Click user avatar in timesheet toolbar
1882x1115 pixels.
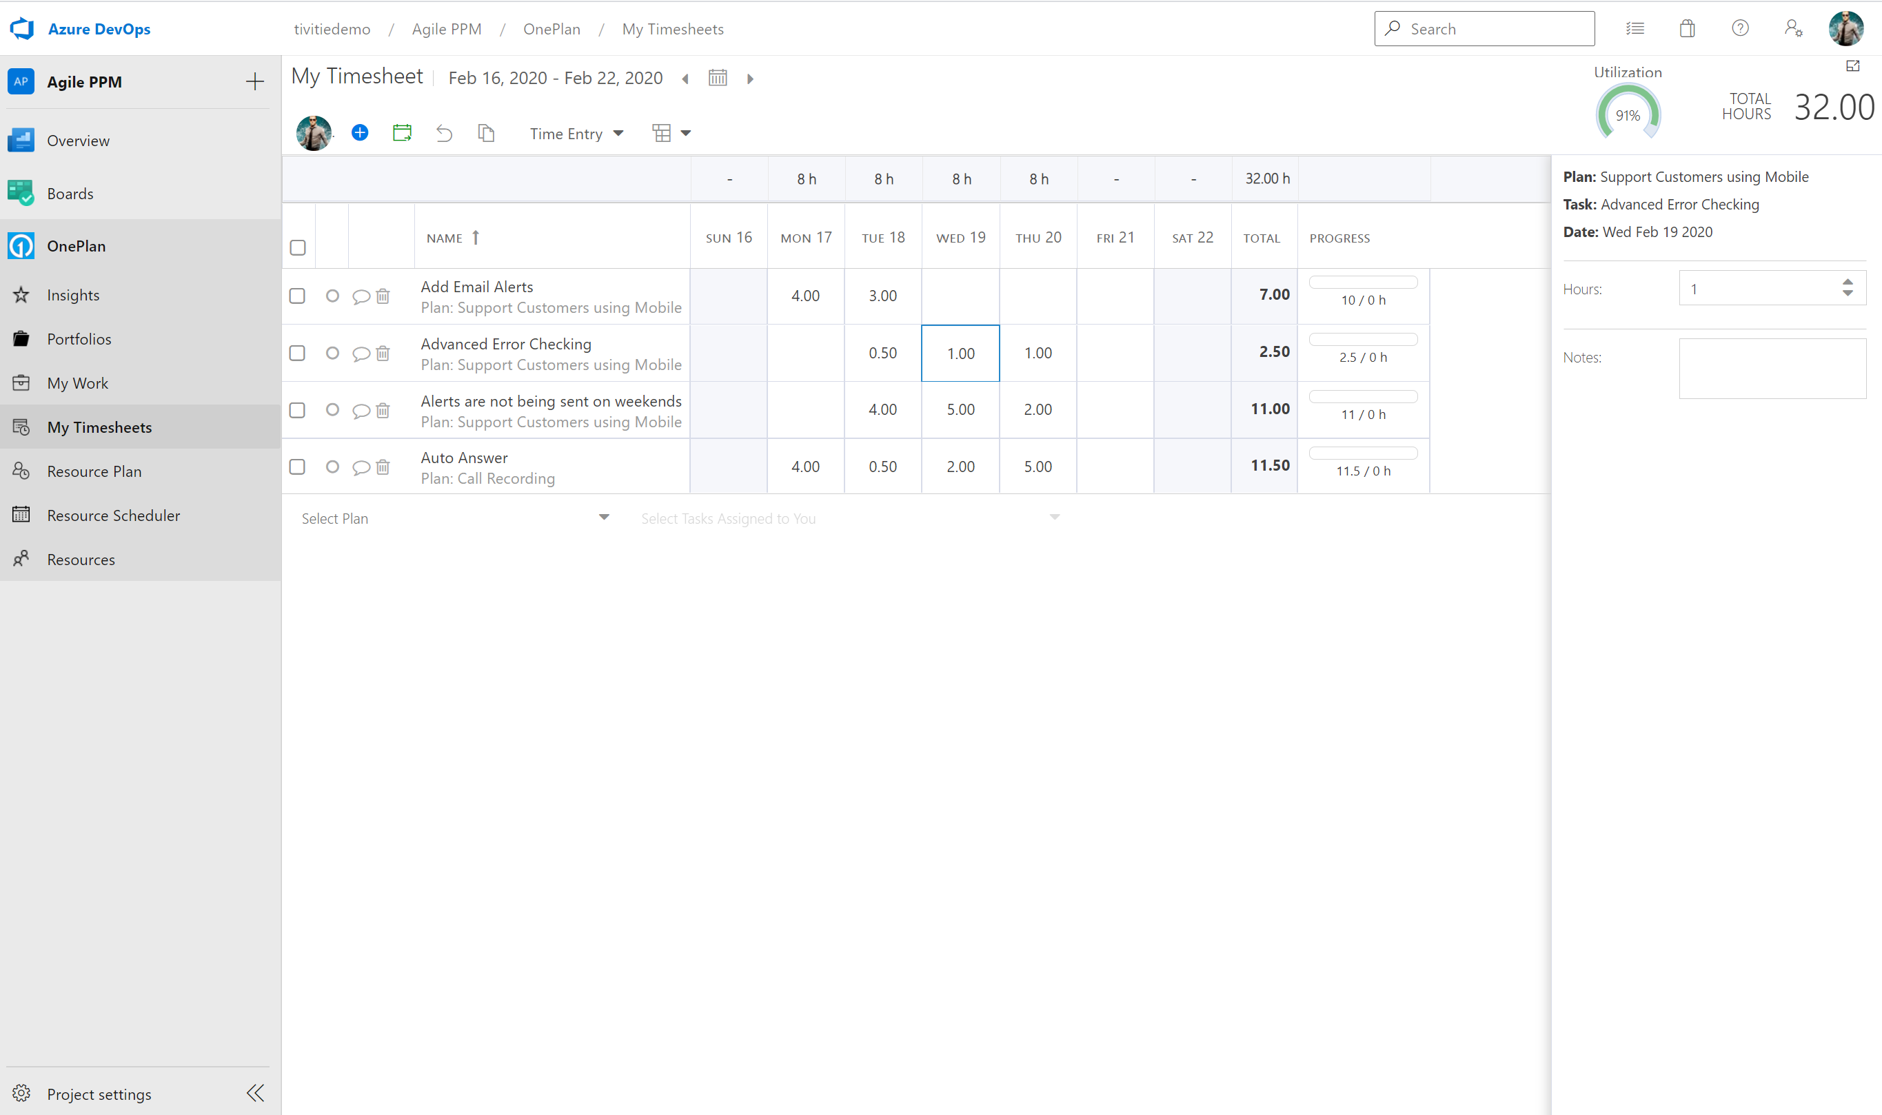[314, 133]
